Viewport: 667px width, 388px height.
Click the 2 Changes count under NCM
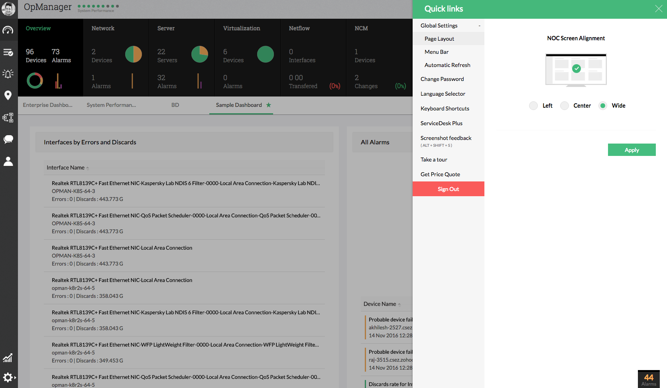point(366,81)
